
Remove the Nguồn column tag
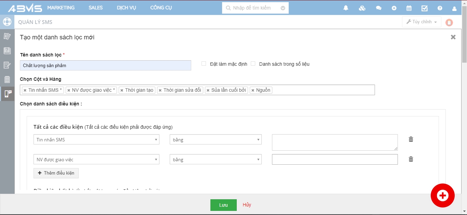(x=253, y=90)
